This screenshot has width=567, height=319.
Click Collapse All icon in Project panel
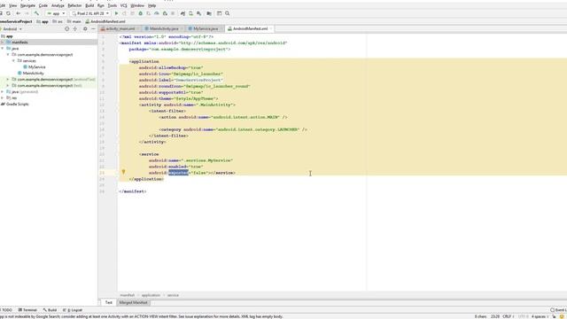tap(75, 28)
